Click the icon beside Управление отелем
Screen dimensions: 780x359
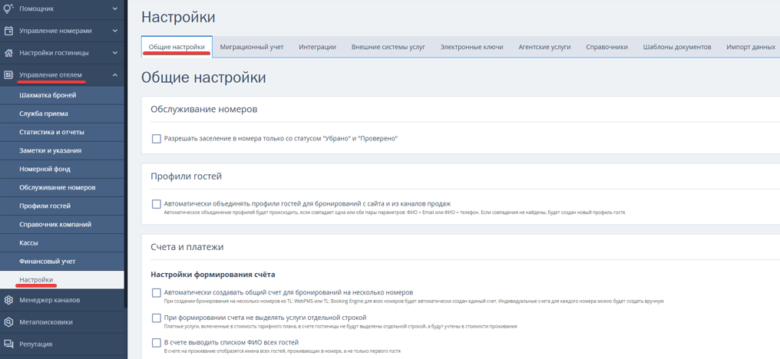8,75
